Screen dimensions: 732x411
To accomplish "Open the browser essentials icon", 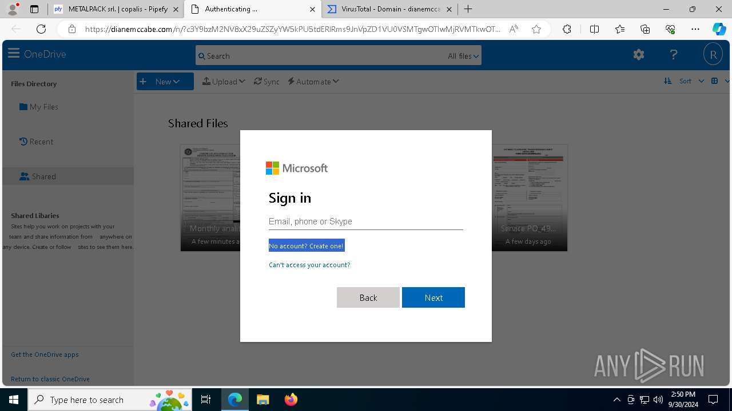I will pos(670,29).
